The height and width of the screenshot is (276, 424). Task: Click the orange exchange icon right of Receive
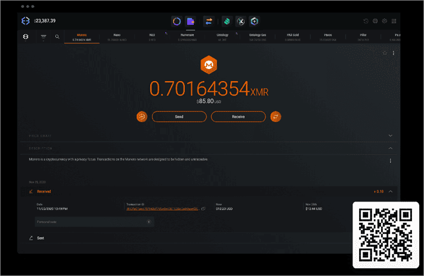tap(276, 116)
